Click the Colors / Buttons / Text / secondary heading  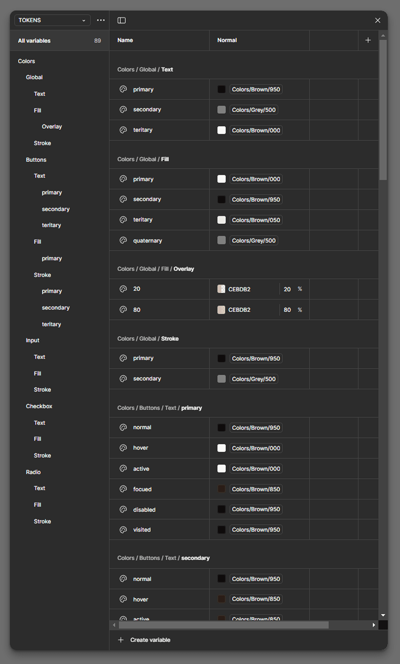(x=163, y=558)
